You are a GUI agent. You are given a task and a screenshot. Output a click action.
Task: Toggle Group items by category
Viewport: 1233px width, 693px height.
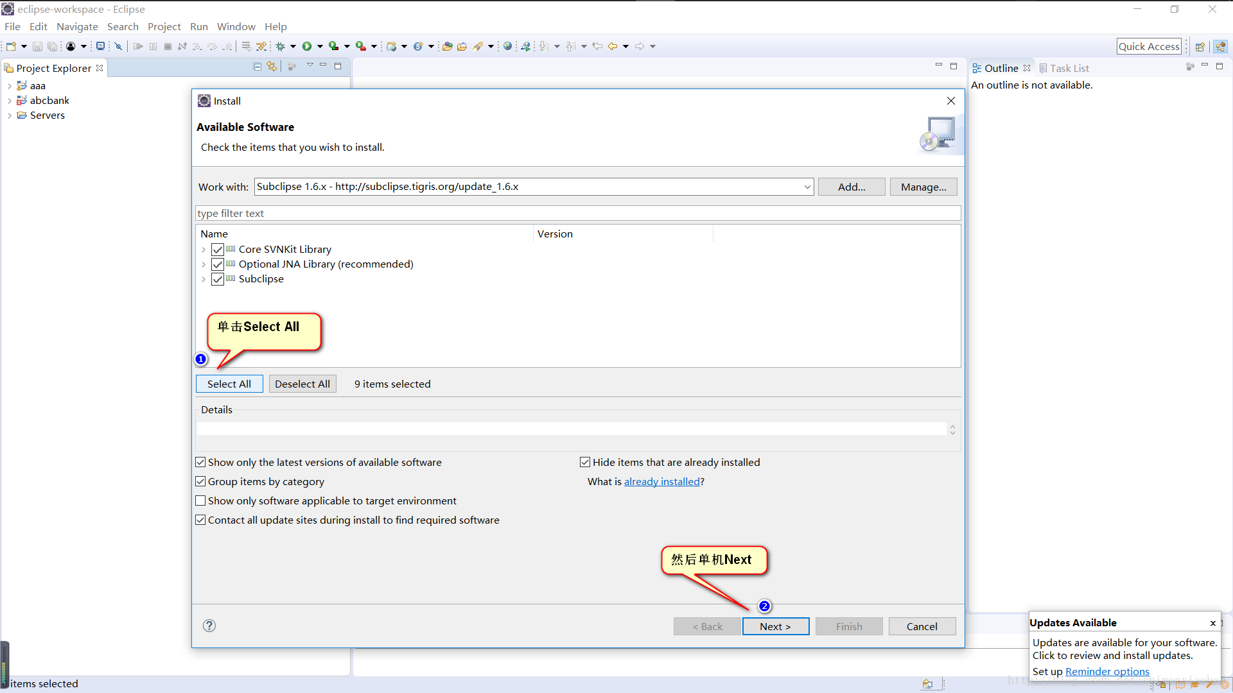tap(200, 481)
